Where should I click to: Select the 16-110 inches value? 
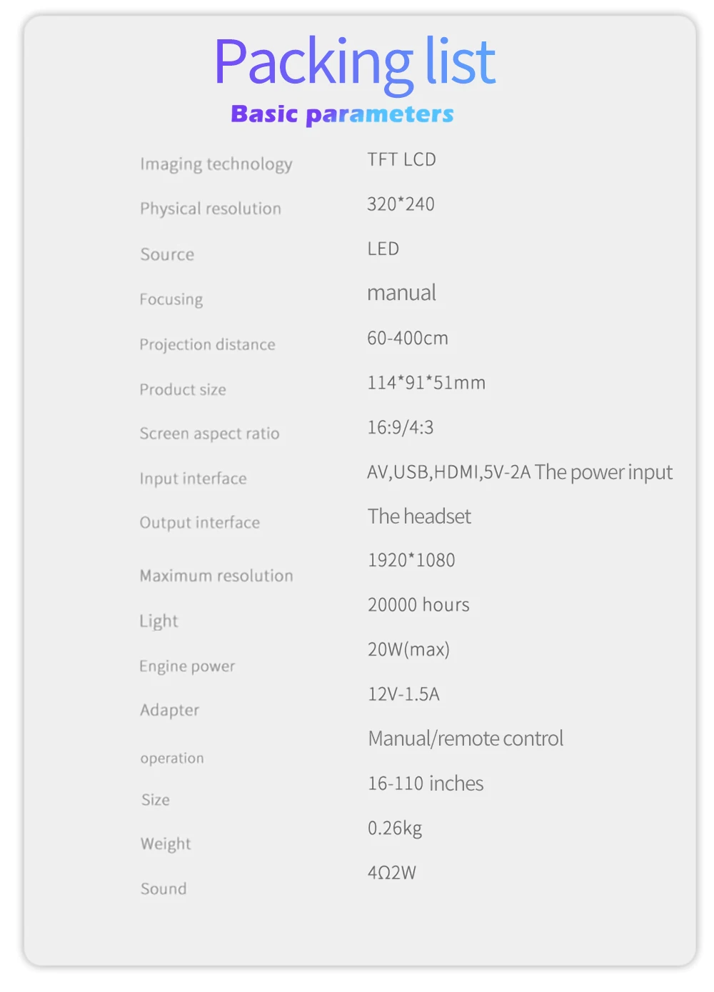pos(426,783)
